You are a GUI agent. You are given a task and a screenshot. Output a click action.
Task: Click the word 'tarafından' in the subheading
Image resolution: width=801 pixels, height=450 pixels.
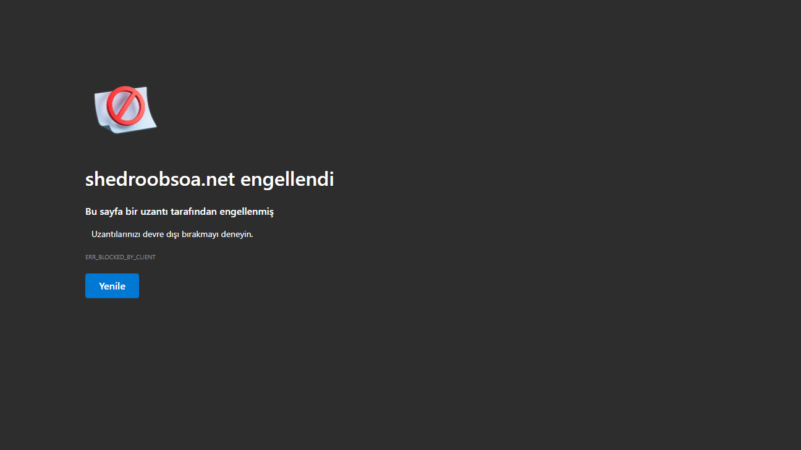193,212
